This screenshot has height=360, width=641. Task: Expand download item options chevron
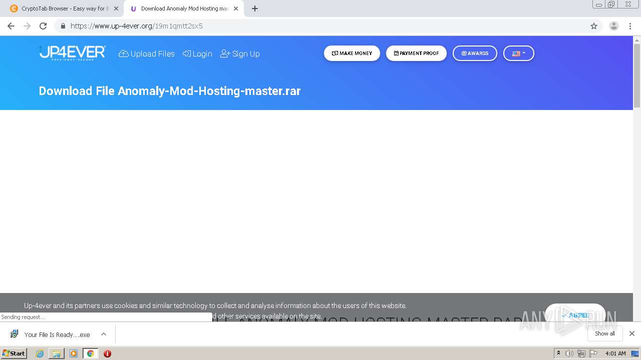coord(104,334)
